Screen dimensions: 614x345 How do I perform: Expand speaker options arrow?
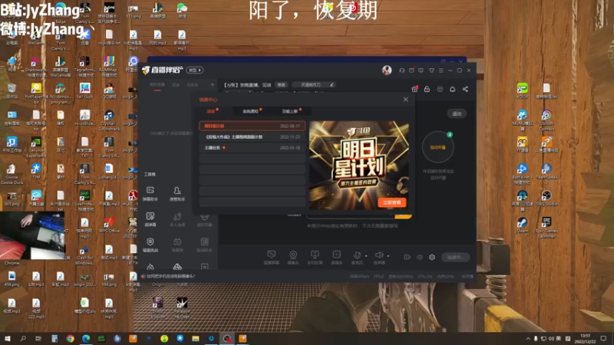(388, 256)
